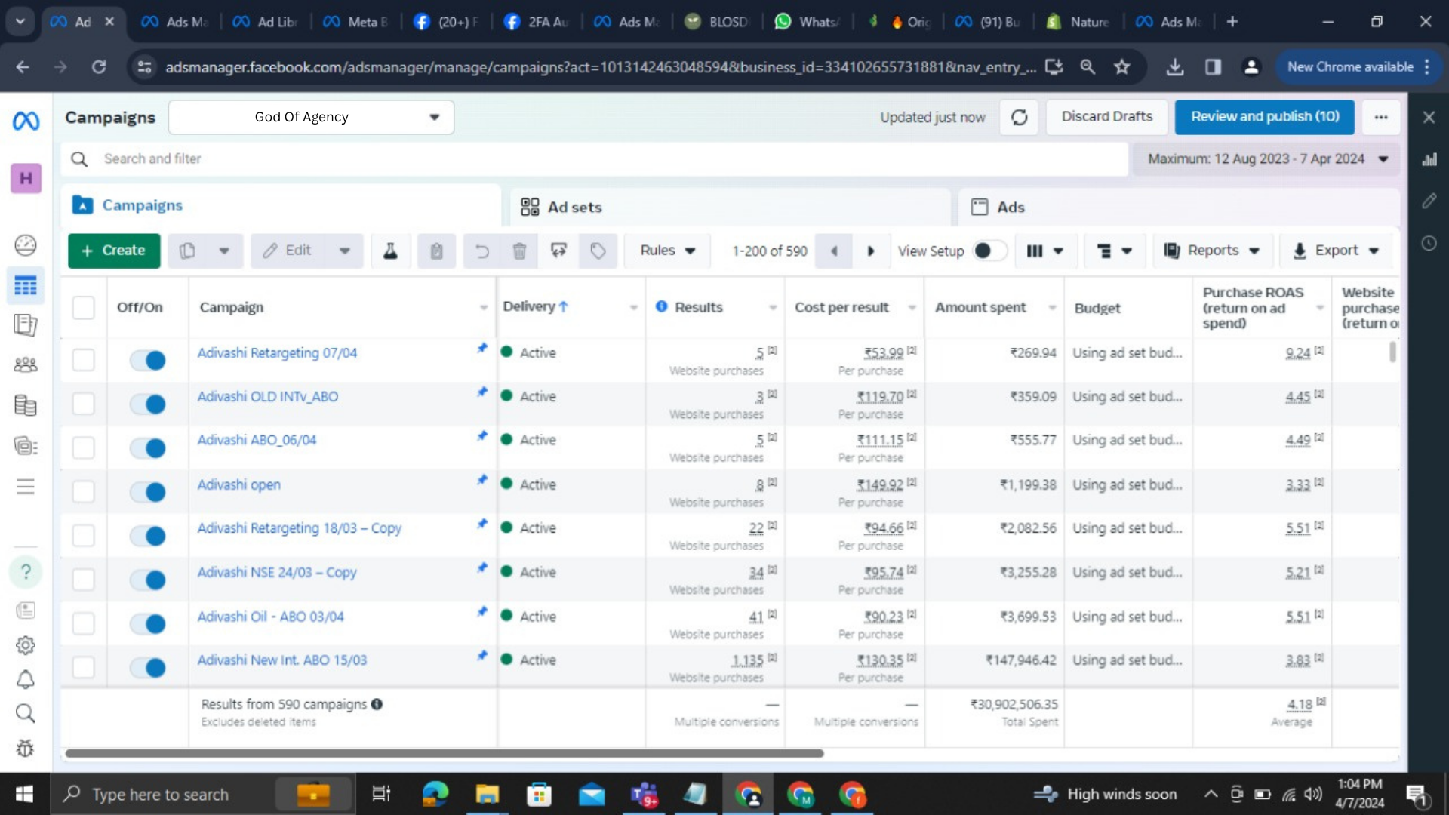Open the duplicate copy icon in toolbar
Image resolution: width=1449 pixels, height=815 pixels.
188,251
